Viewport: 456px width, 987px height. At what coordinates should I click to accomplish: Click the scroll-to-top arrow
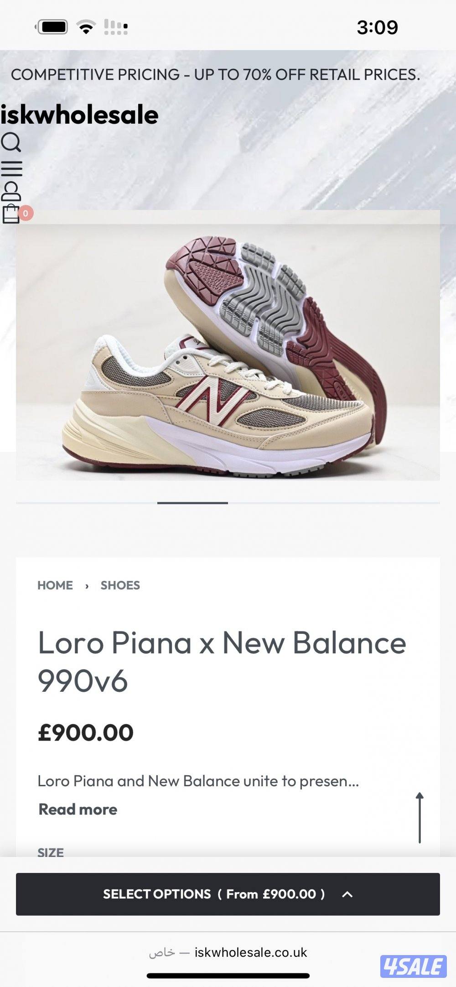[x=420, y=818]
